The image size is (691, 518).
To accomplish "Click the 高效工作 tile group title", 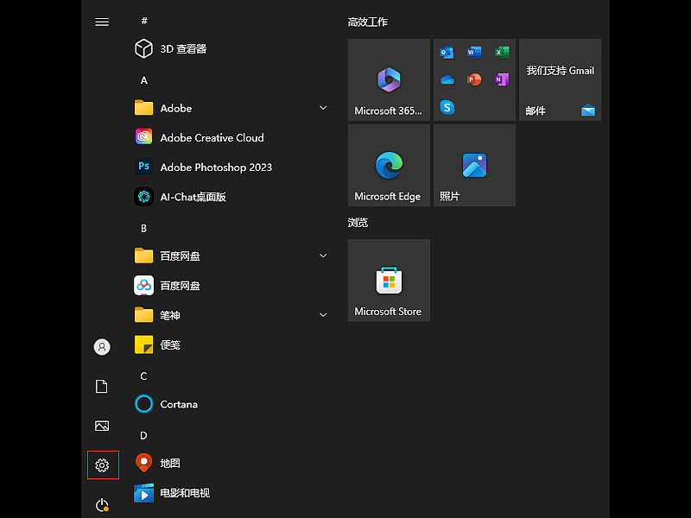I will (x=368, y=22).
